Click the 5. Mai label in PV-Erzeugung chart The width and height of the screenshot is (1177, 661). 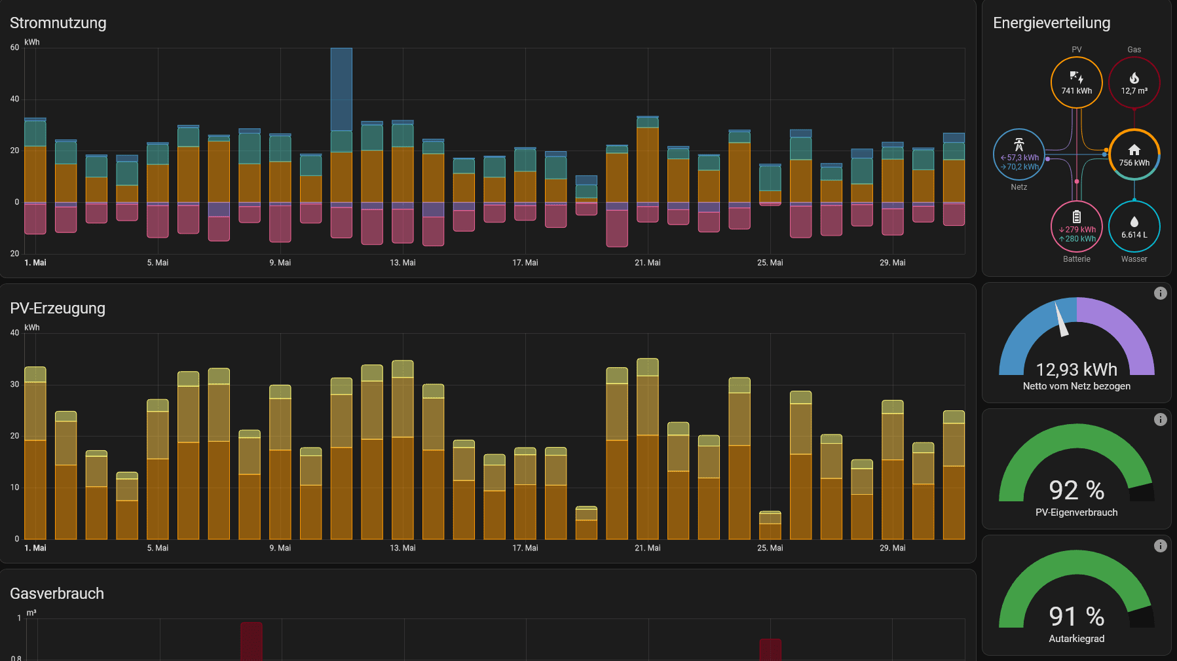158,548
